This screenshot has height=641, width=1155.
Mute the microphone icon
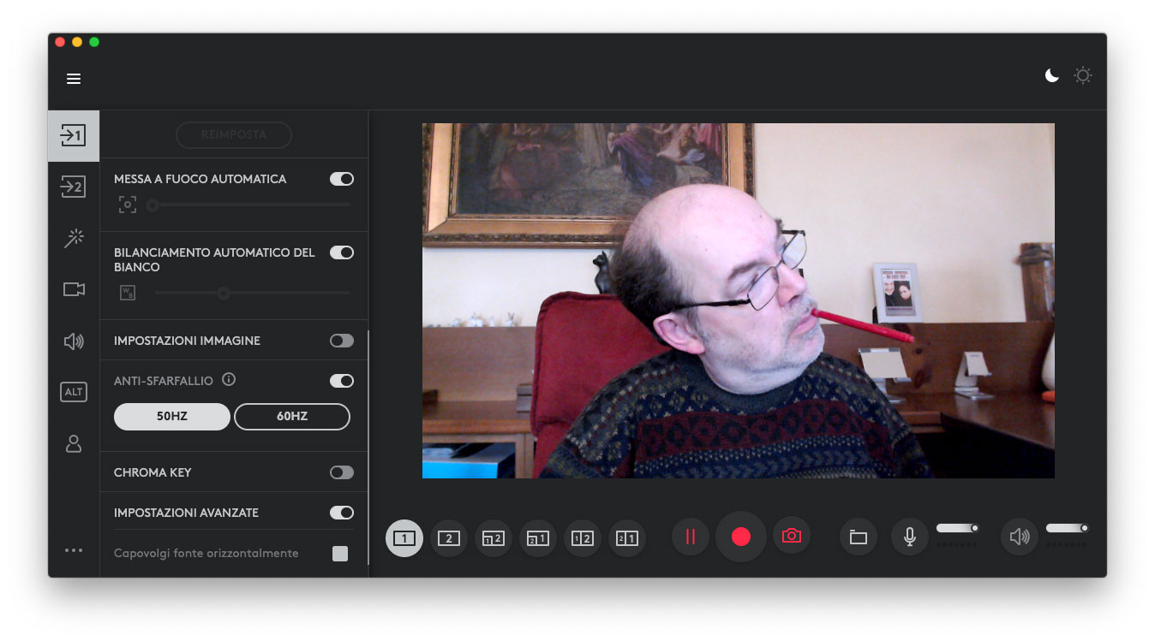910,537
